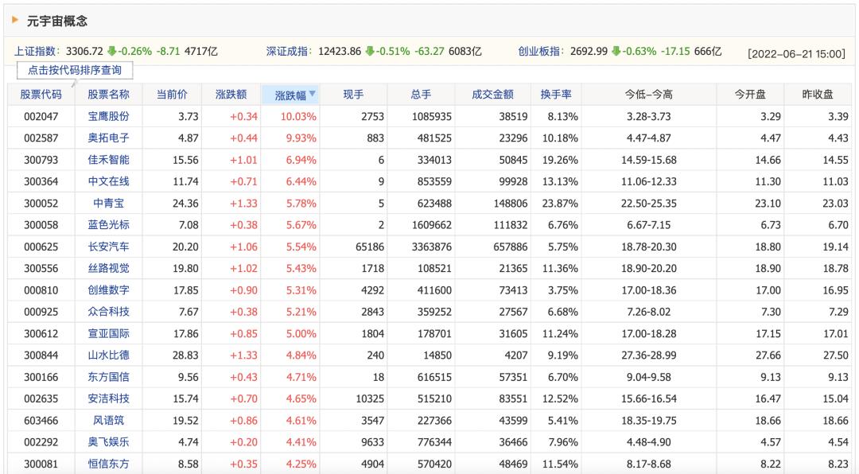Screen dimensions: 859x474
Task: Click the green down arrow next to 创业板指
Action: click(616, 51)
